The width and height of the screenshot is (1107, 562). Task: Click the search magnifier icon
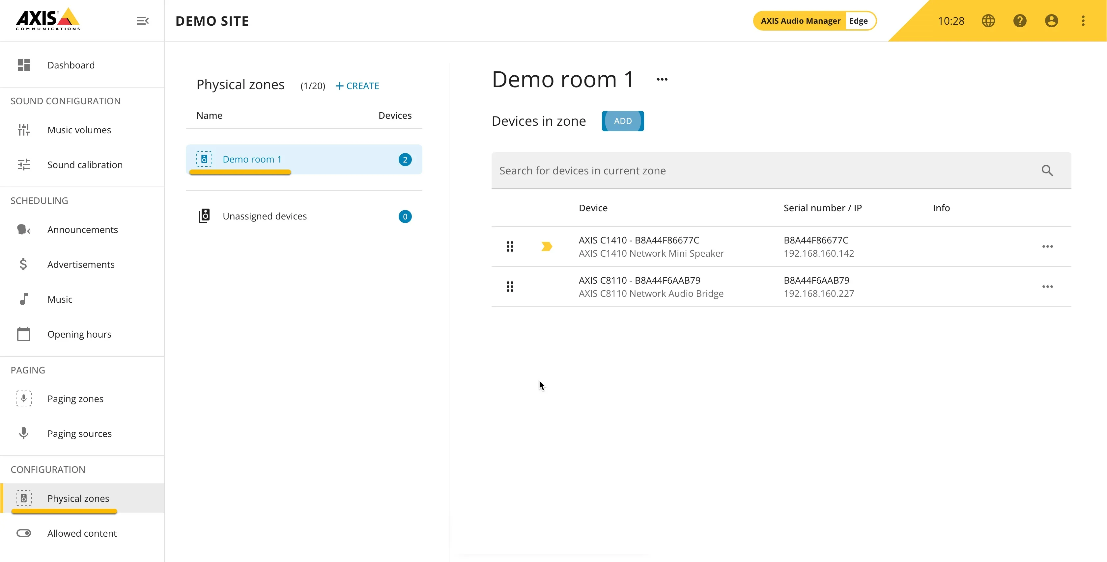tap(1047, 170)
